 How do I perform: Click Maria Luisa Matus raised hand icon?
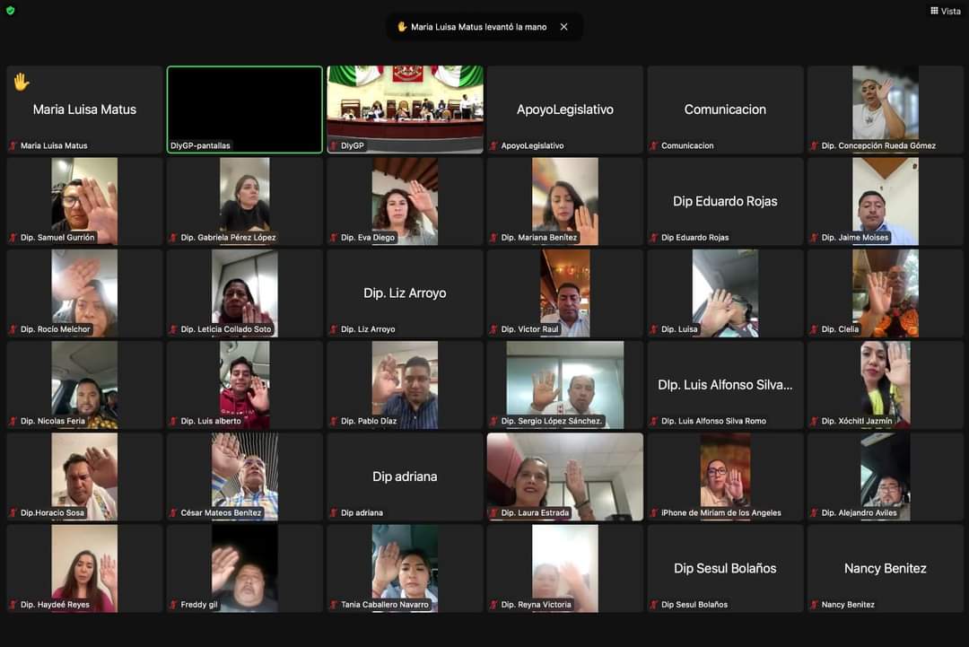pyautogui.click(x=21, y=82)
